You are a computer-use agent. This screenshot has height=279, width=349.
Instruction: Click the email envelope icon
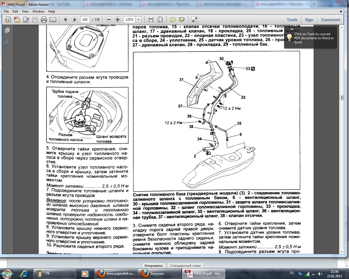pos(53,20)
